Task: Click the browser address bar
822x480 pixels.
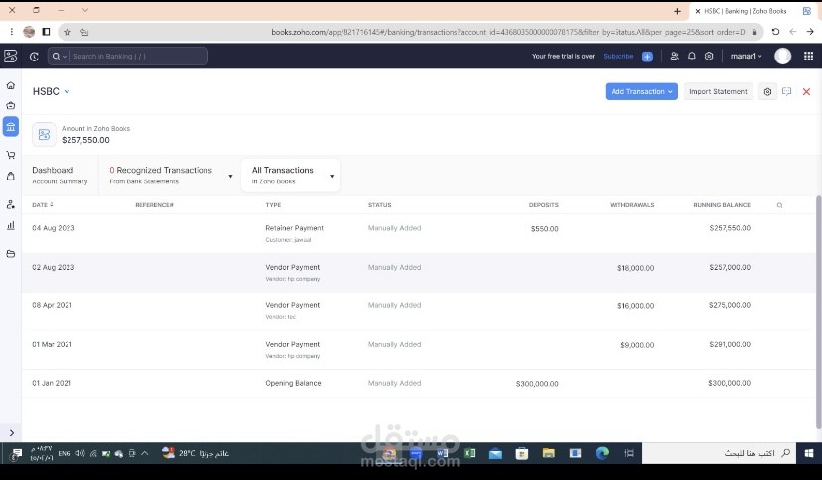Action: 409,32
